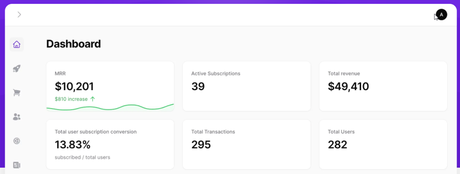This screenshot has width=460, height=174.
Task: Click the 13.83% conversion value
Action: click(x=72, y=145)
